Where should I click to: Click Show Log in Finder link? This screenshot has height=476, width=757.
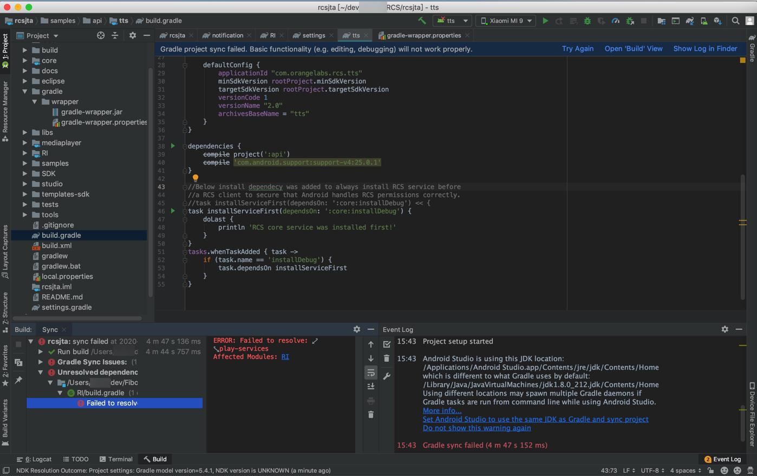click(x=705, y=49)
